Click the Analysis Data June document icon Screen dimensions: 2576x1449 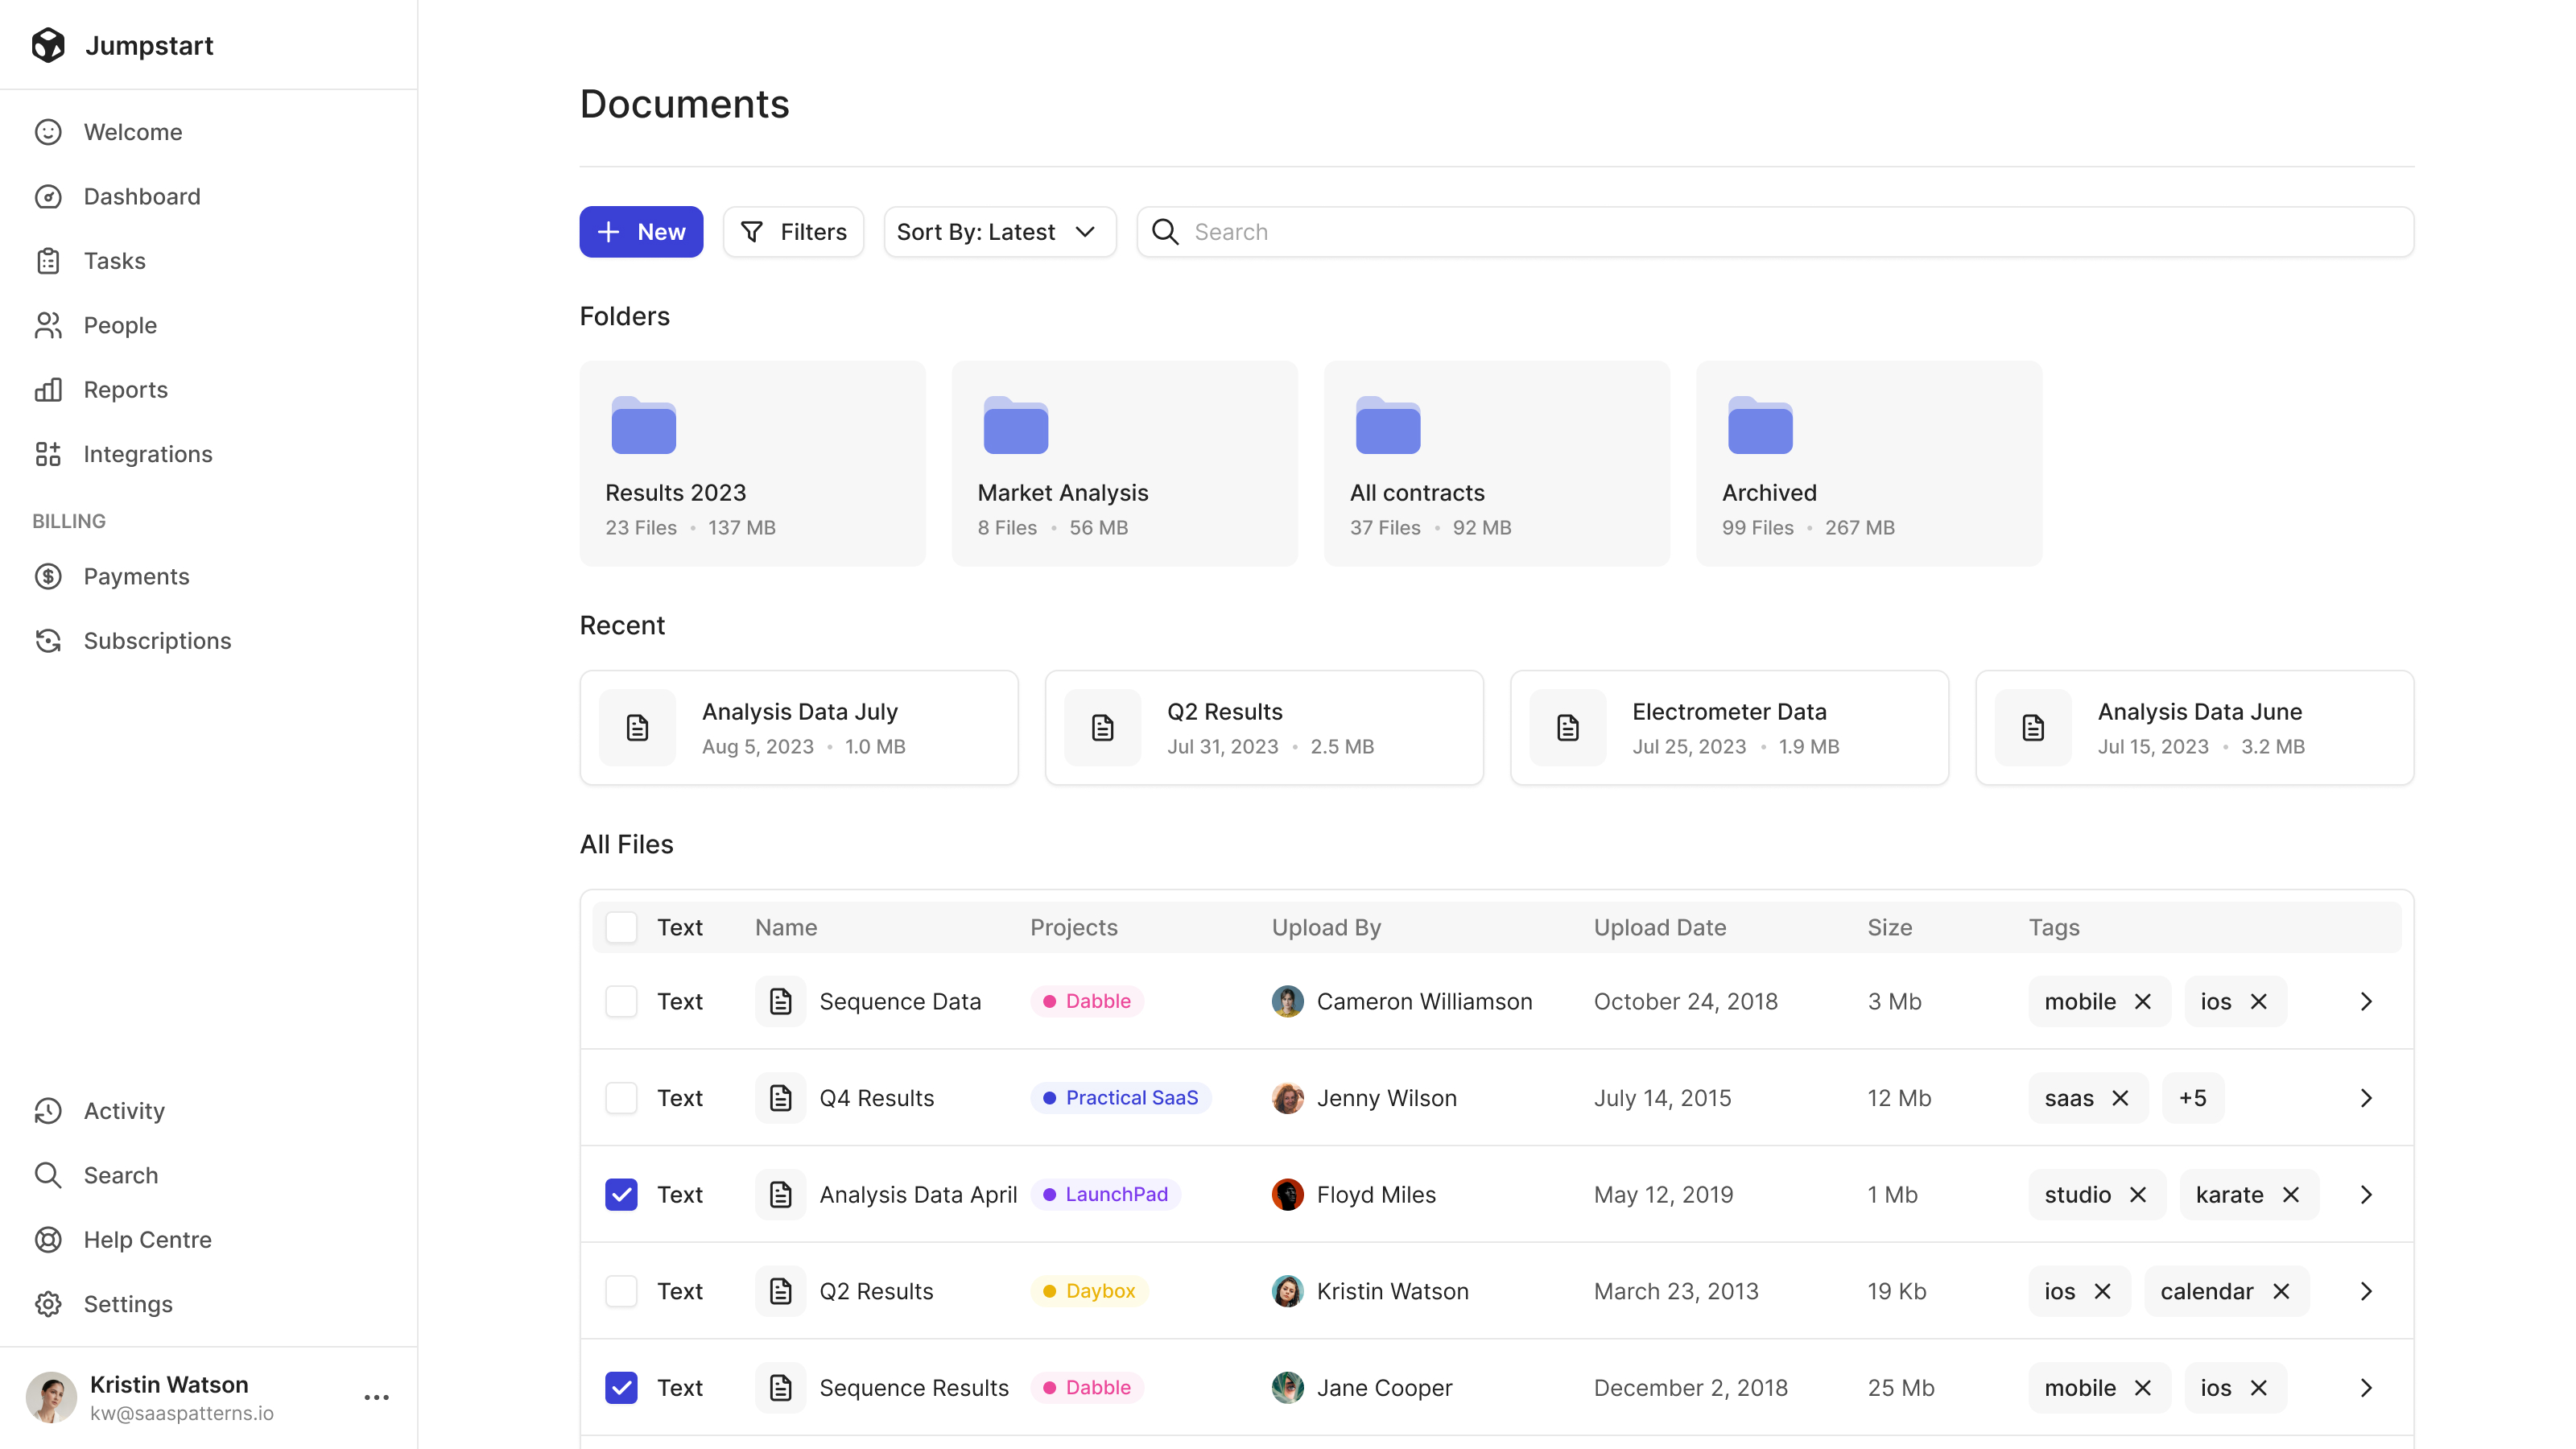2033,728
